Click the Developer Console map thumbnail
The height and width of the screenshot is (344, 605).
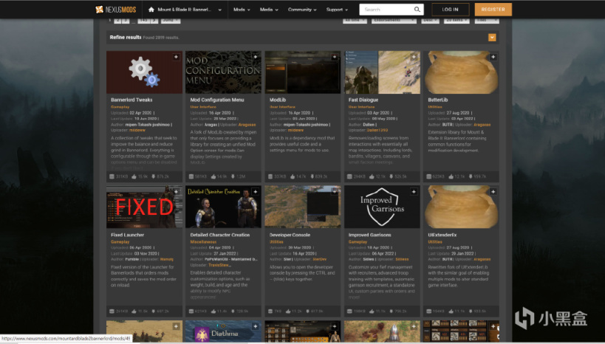pyautogui.click(x=303, y=207)
